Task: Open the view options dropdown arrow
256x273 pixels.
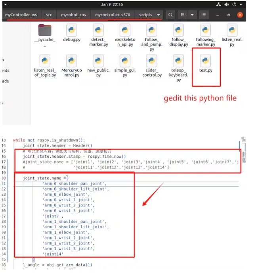Action: point(192,15)
